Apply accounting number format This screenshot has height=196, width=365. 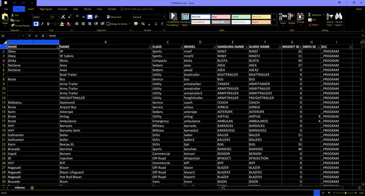pyautogui.click(x=136, y=24)
